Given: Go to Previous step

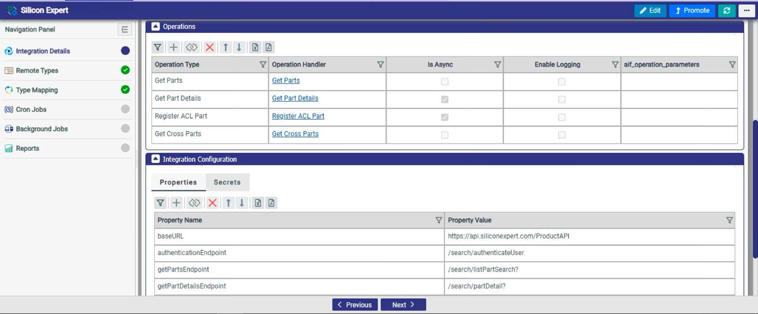Looking at the screenshot, I should pyautogui.click(x=355, y=305).
